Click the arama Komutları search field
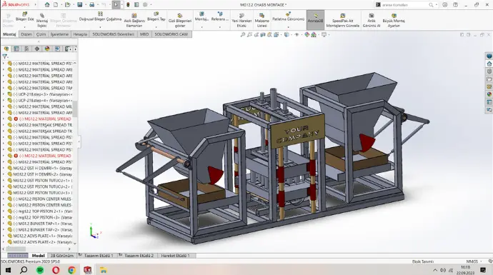 (406, 5)
